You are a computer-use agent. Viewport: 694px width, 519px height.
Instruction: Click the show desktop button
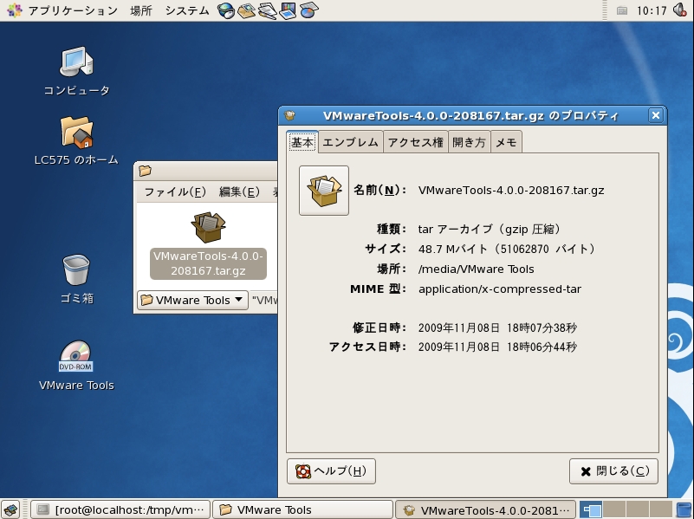tap(10, 509)
